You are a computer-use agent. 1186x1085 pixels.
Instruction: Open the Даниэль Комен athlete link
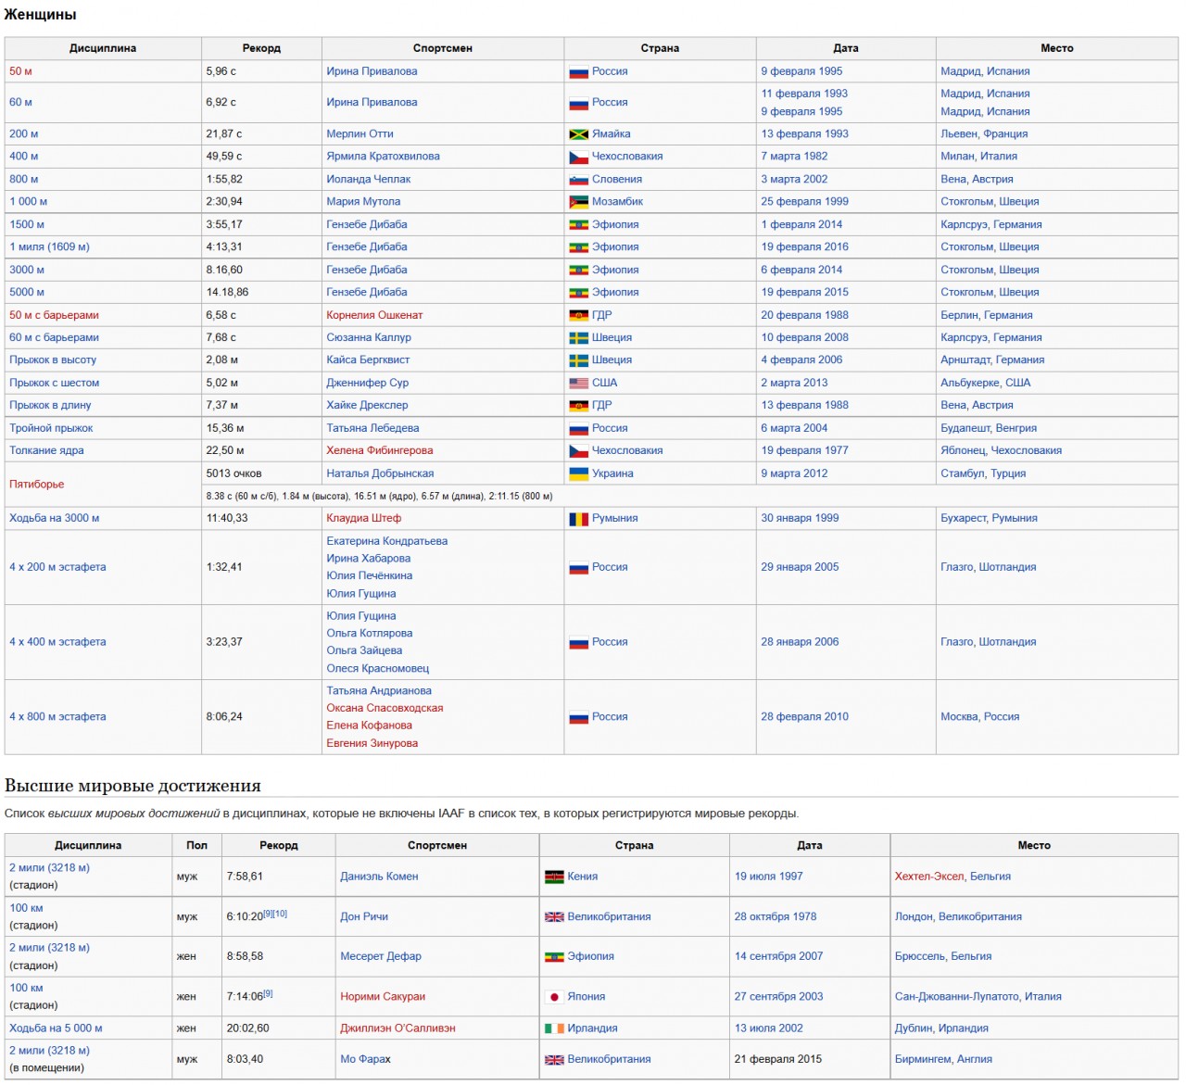[x=379, y=877]
